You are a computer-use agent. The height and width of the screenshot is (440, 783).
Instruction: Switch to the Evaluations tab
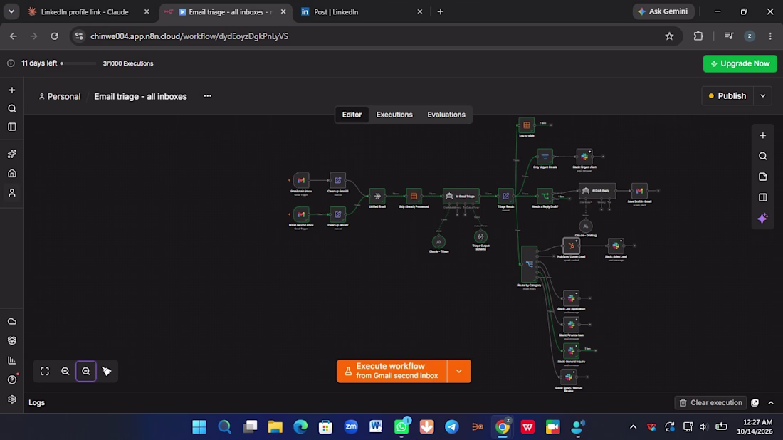pyautogui.click(x=446, y=115)
